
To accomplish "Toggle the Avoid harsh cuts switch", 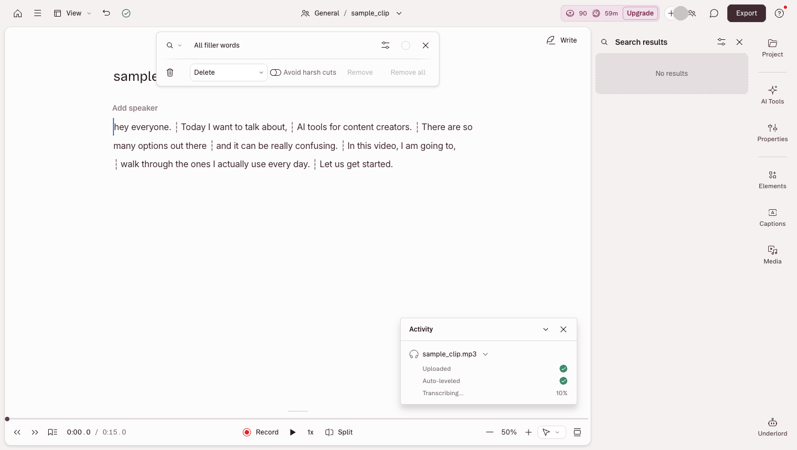I will (x=276, y=73).
